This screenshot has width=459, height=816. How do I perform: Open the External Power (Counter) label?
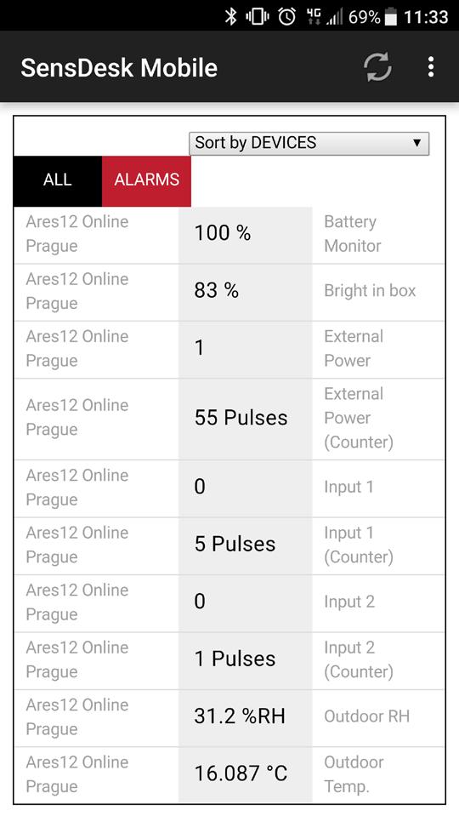(x=359, y=418)
